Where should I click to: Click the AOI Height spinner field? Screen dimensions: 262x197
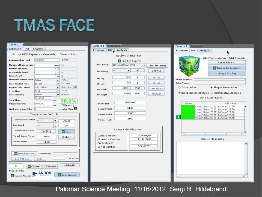(121, 94)
